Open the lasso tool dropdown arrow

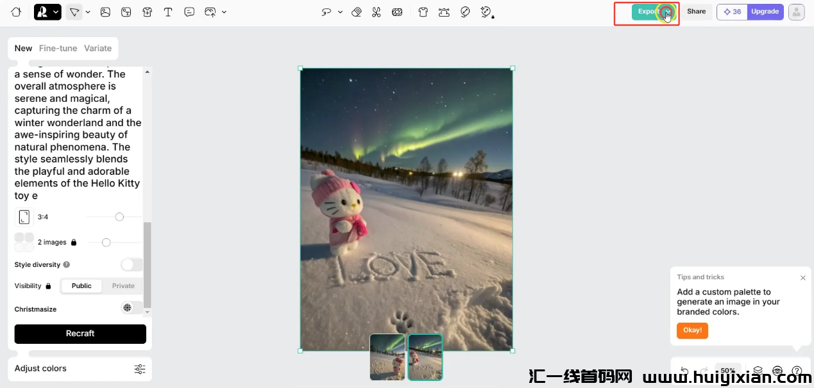(x=340, y=12)
